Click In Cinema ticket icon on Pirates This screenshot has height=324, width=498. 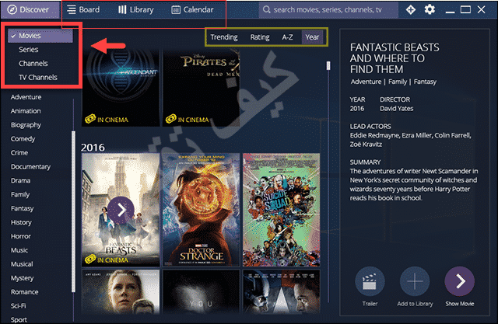(171, 119)
